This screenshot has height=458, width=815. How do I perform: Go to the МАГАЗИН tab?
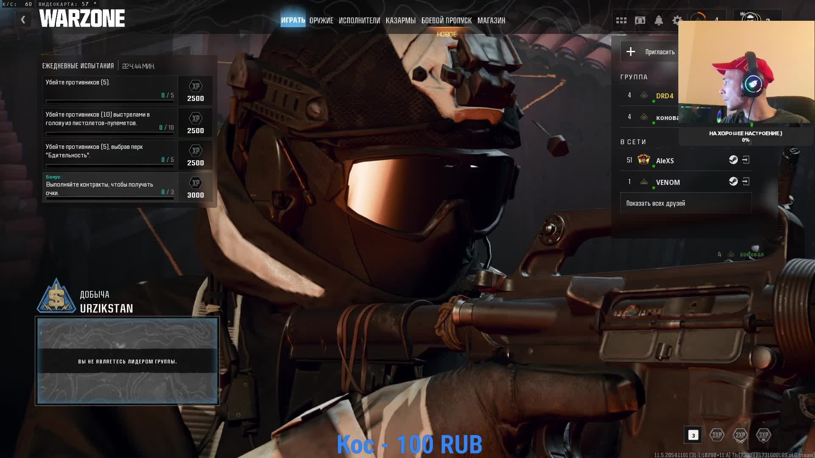(x=491, y=20)
